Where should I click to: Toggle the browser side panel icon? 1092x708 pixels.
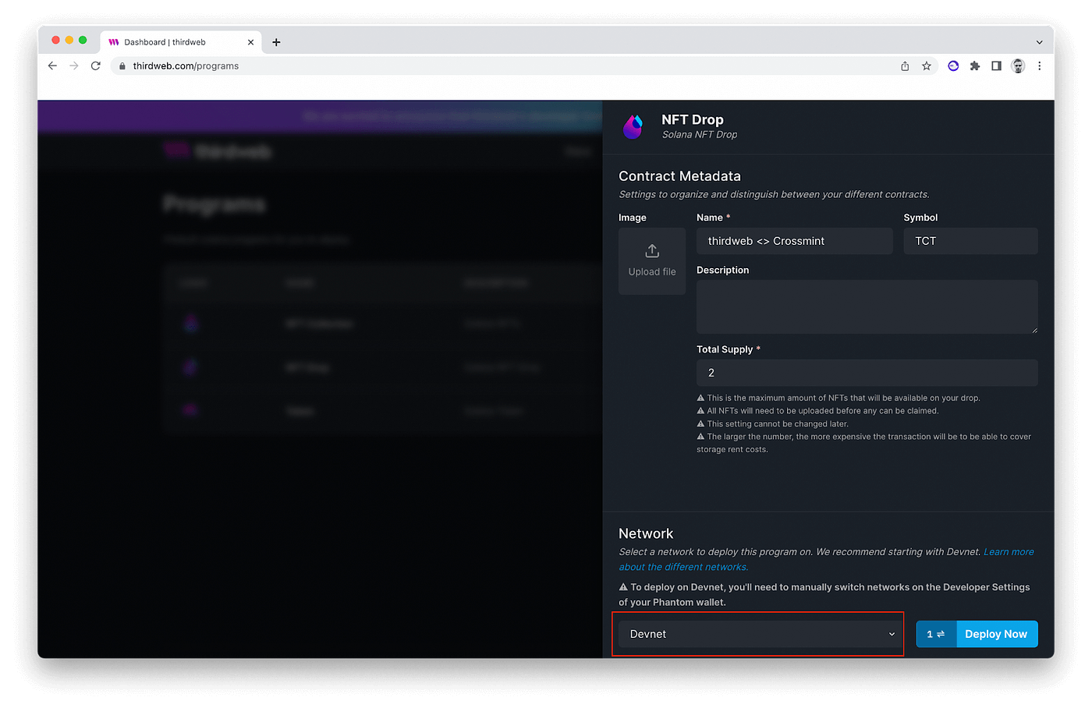[x=996, y=66]
